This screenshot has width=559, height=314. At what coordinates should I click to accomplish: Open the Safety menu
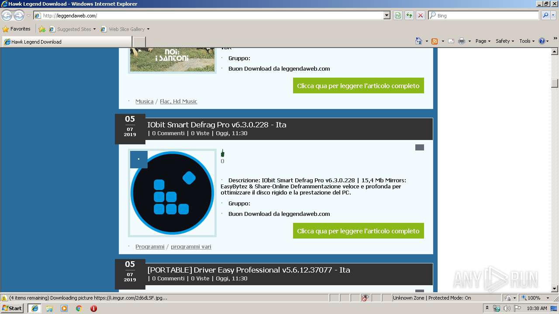(x=505, y=41)
